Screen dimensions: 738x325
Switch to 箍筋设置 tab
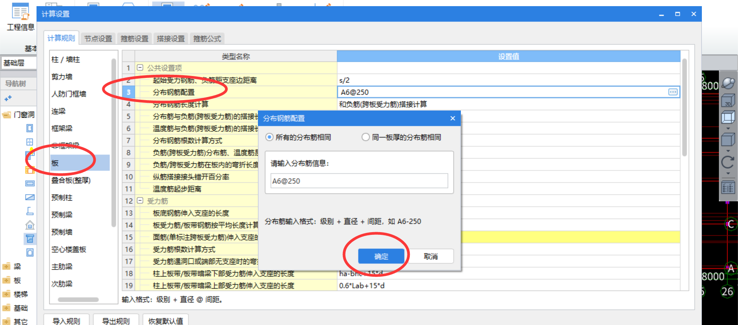(135, 39)
